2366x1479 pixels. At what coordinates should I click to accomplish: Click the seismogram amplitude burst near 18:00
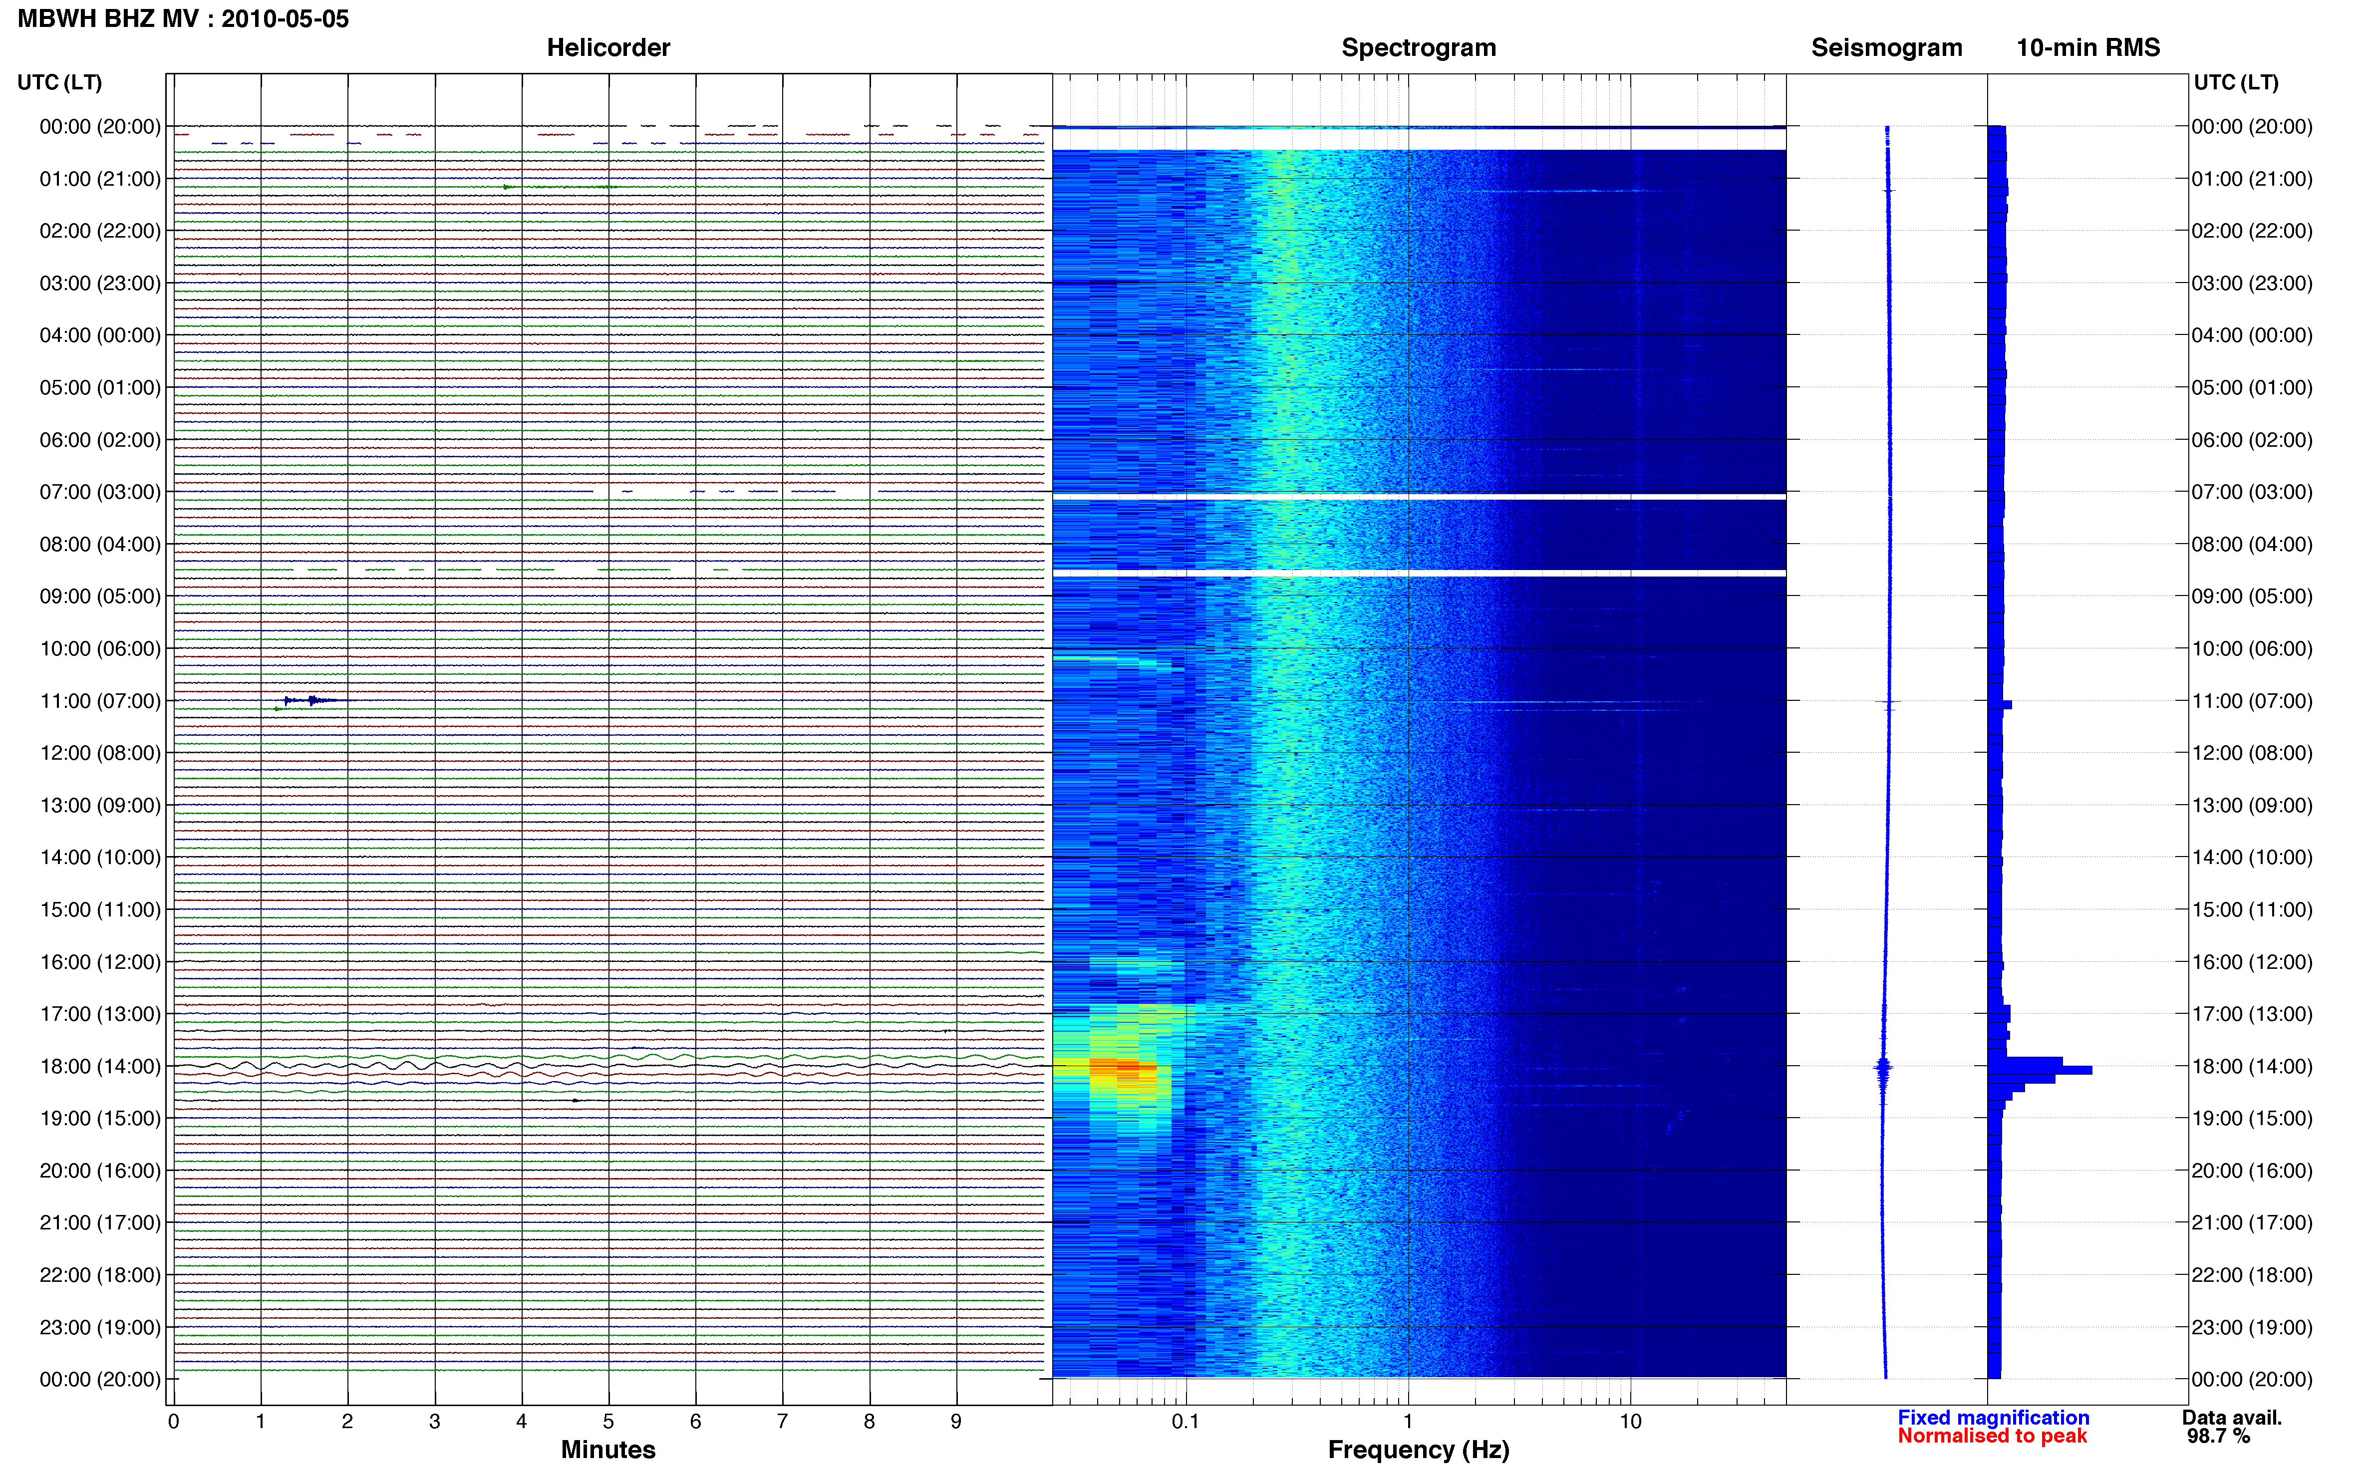(1883, 1068)
